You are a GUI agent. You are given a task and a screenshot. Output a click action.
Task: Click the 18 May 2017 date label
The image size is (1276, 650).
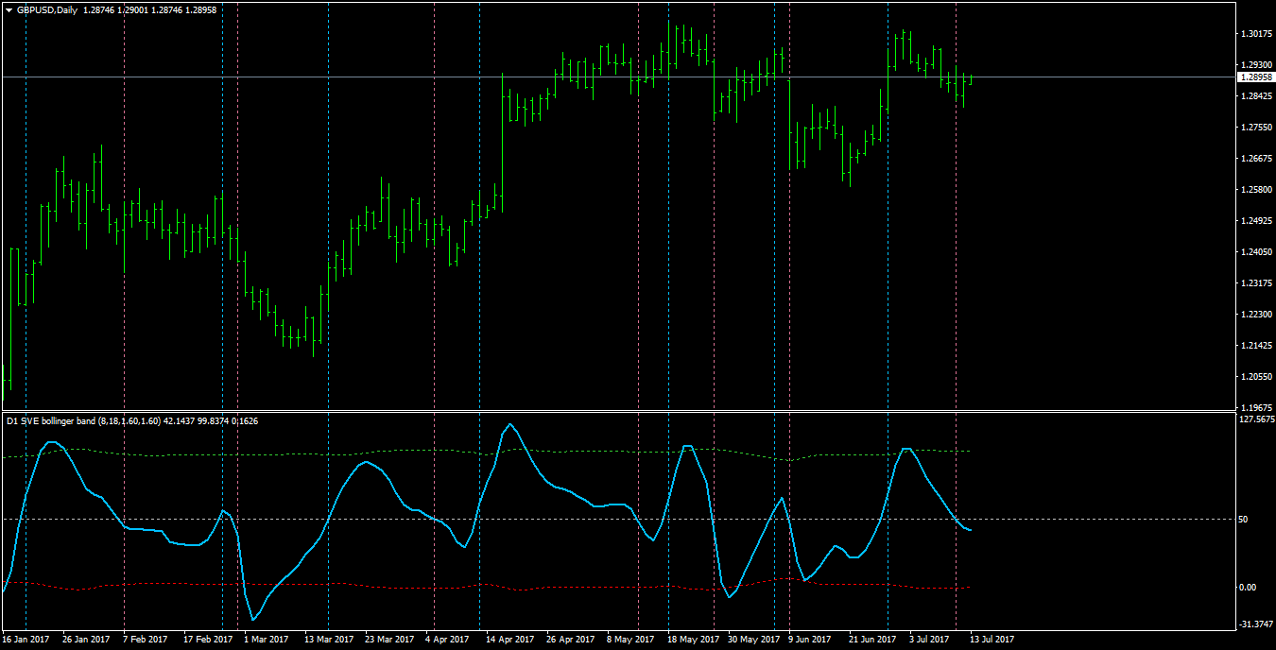694,640
